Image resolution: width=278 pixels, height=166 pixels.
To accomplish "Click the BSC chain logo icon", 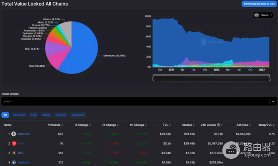I will (x=14, y=153).
